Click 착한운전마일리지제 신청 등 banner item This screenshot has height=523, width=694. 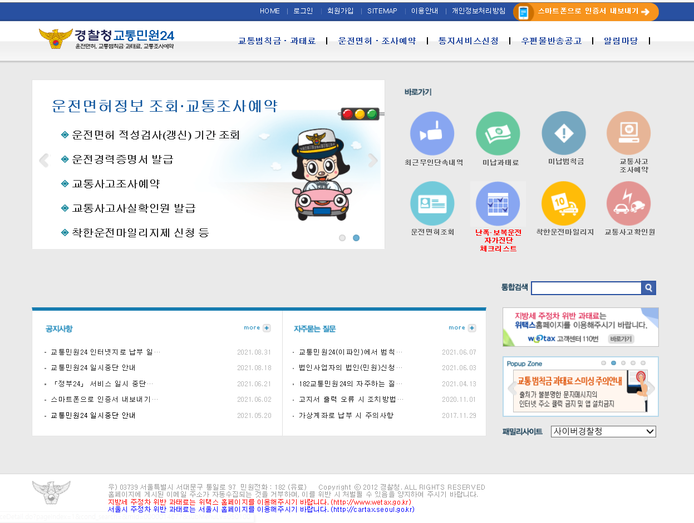tap(140, 233)
